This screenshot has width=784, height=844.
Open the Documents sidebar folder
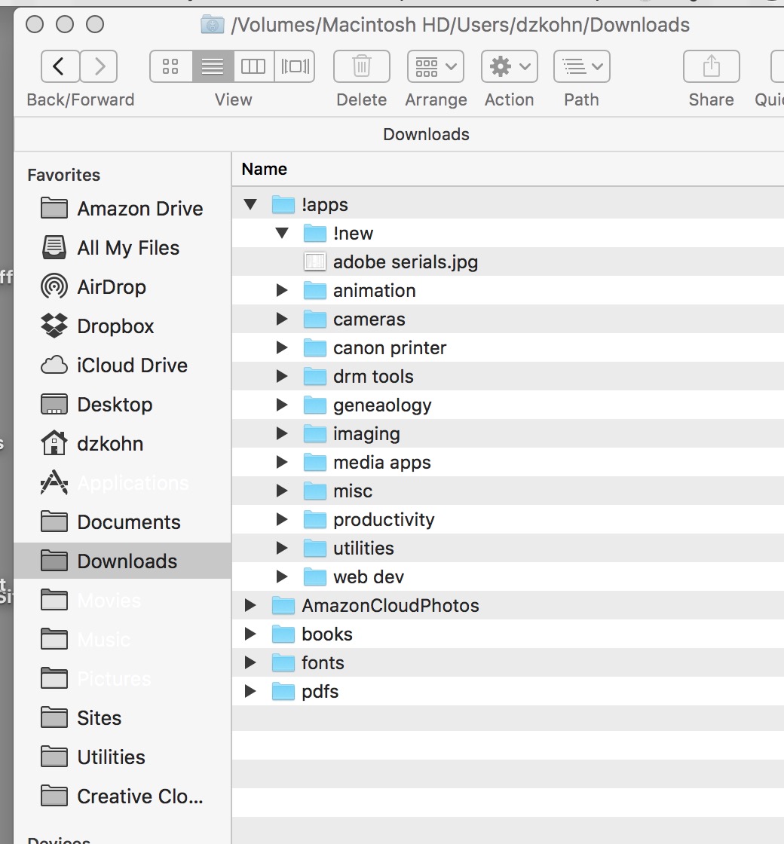tap(128, 521)
